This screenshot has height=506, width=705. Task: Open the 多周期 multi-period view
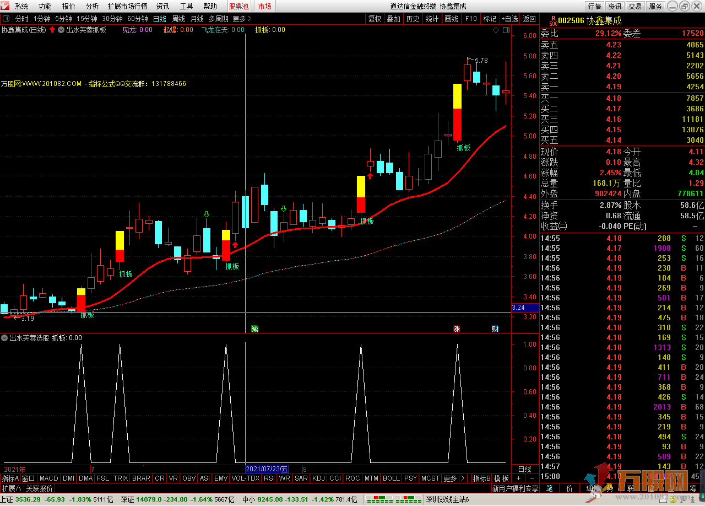[218, 19]
